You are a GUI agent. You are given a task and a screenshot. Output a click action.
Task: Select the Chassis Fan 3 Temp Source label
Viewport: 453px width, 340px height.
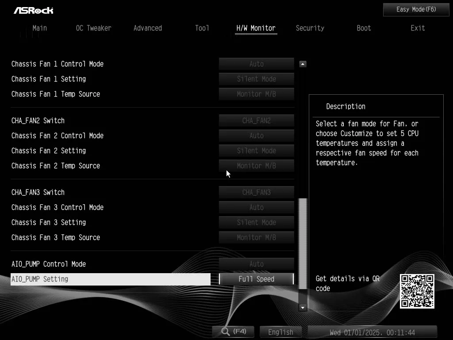tap(56, 237)
